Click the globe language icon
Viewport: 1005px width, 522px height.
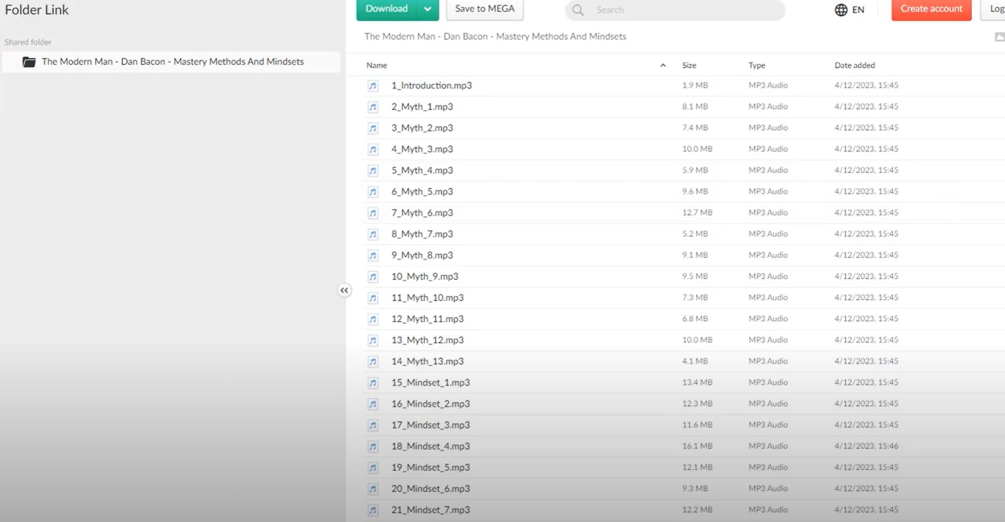point(841,10)
